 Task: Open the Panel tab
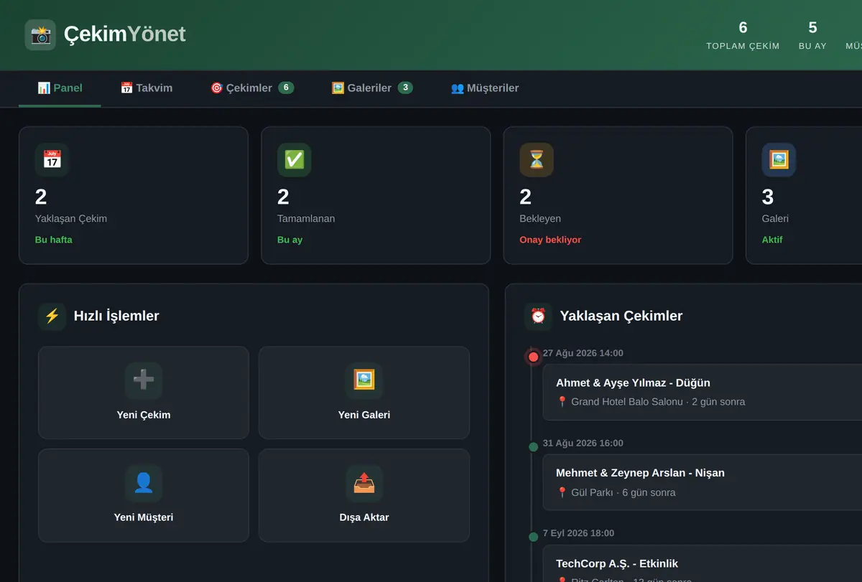pos(60,88)
